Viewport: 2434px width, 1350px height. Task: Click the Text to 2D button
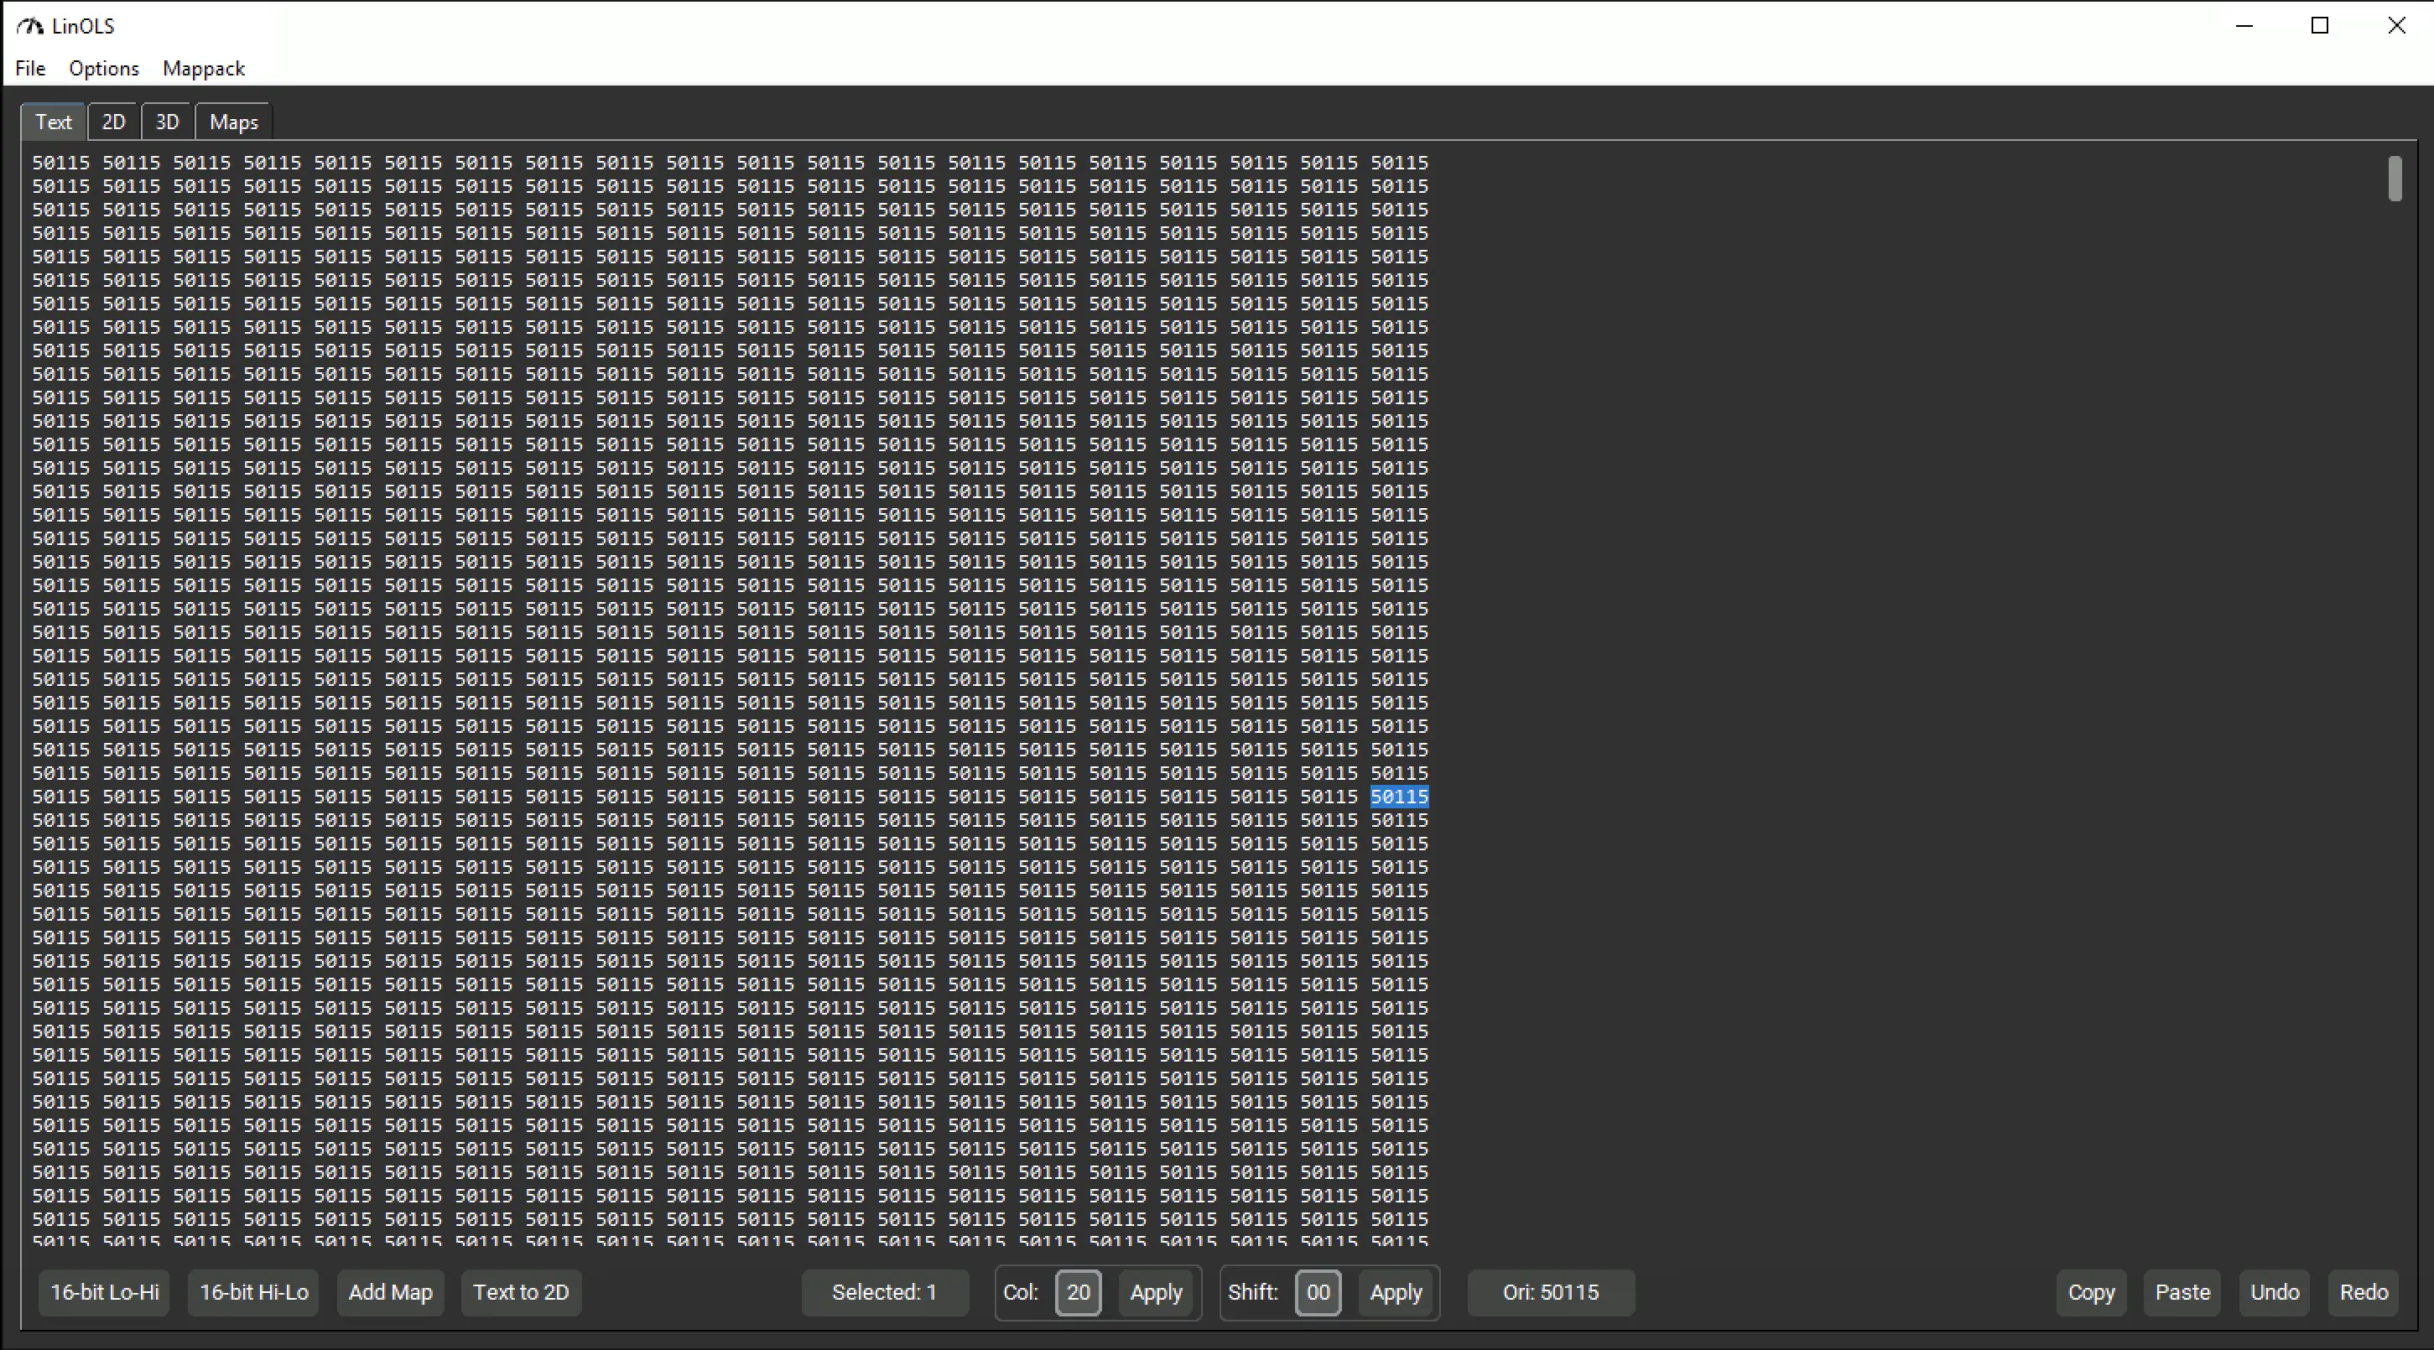[x=521, y=1292]
